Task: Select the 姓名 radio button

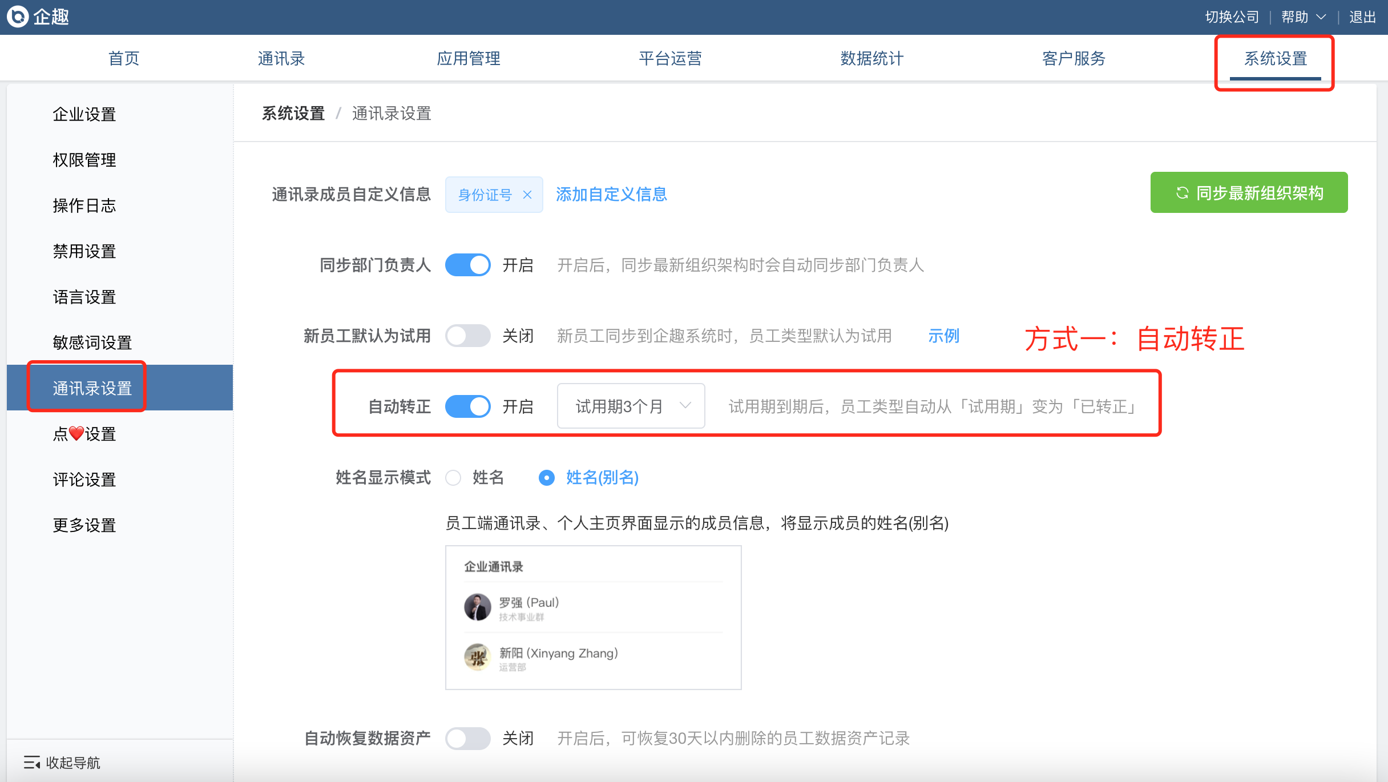Action: tap(454, 477)
